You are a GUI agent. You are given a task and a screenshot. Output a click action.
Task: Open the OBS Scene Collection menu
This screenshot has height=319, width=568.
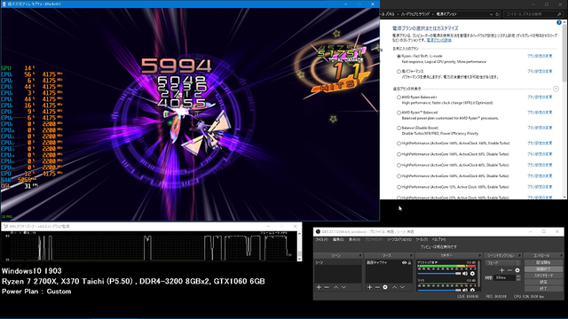(x=398, y=240)
